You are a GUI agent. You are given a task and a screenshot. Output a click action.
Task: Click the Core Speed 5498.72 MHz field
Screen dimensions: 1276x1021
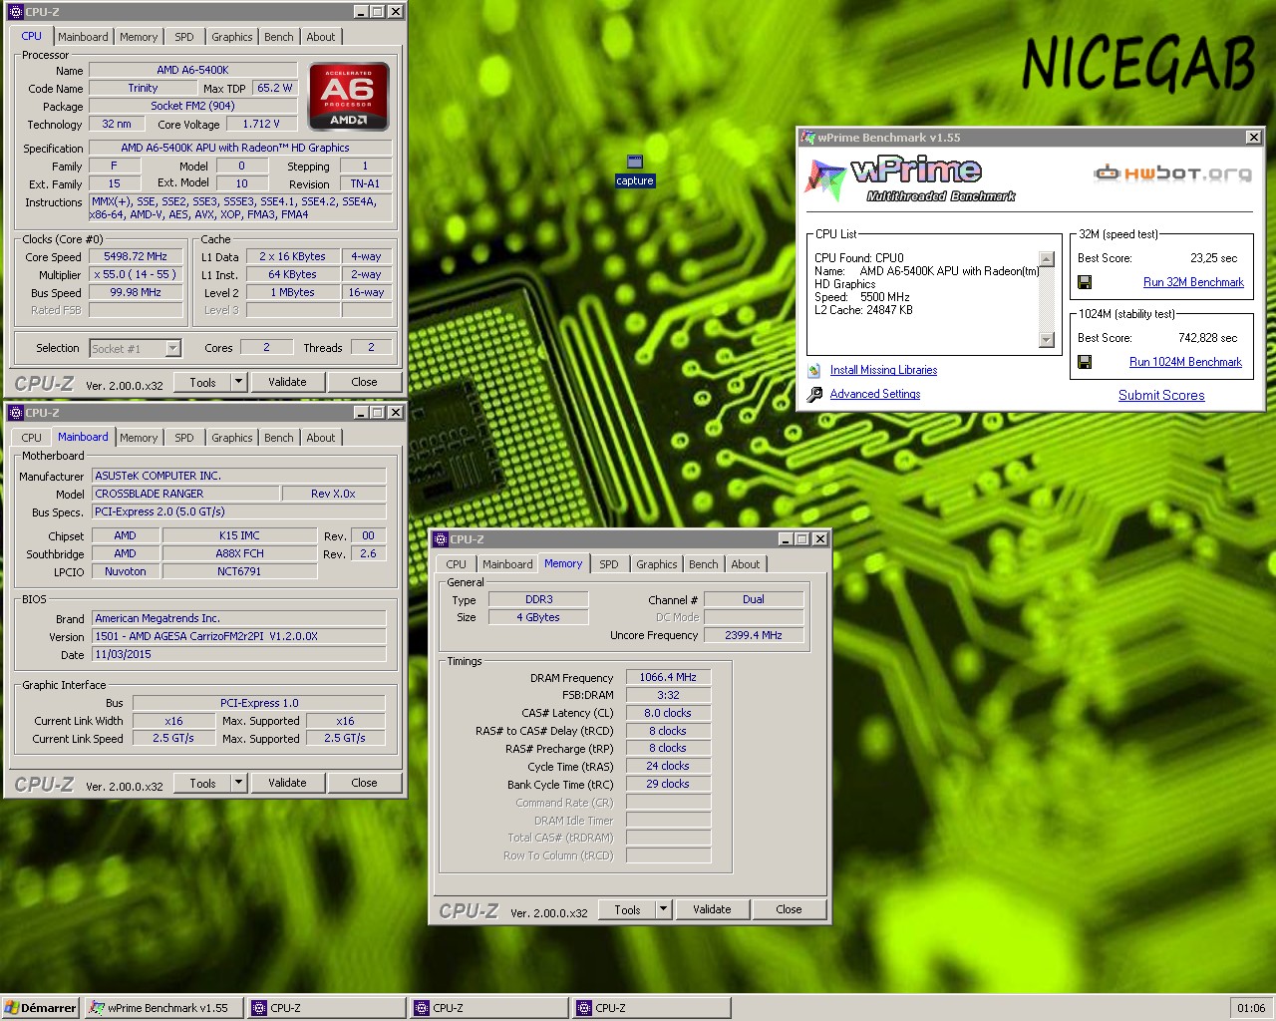136,256
